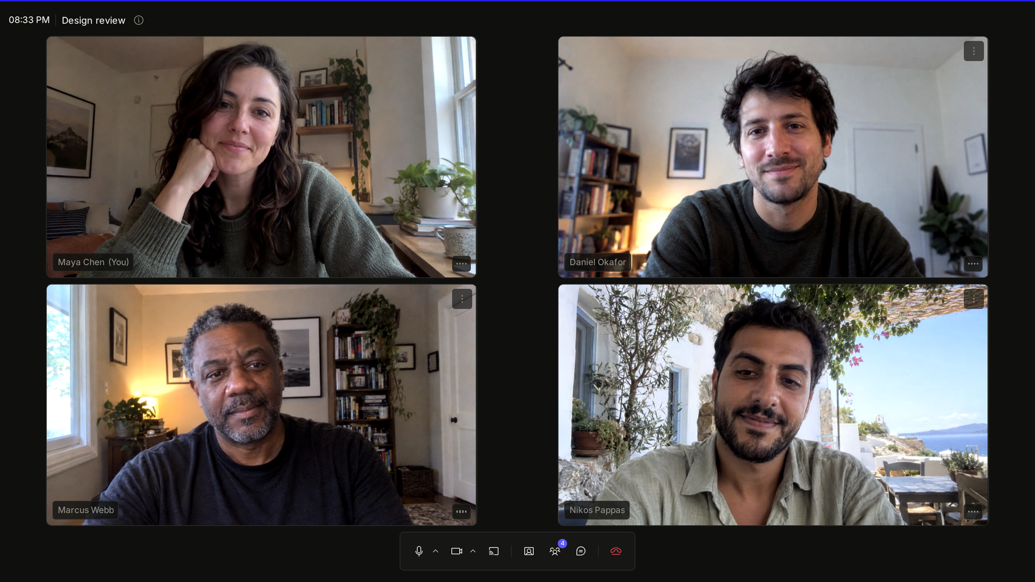This screenshot has width=1035, height=582.
Task: Open meeting info next to Design review
Action: [139, 20]
